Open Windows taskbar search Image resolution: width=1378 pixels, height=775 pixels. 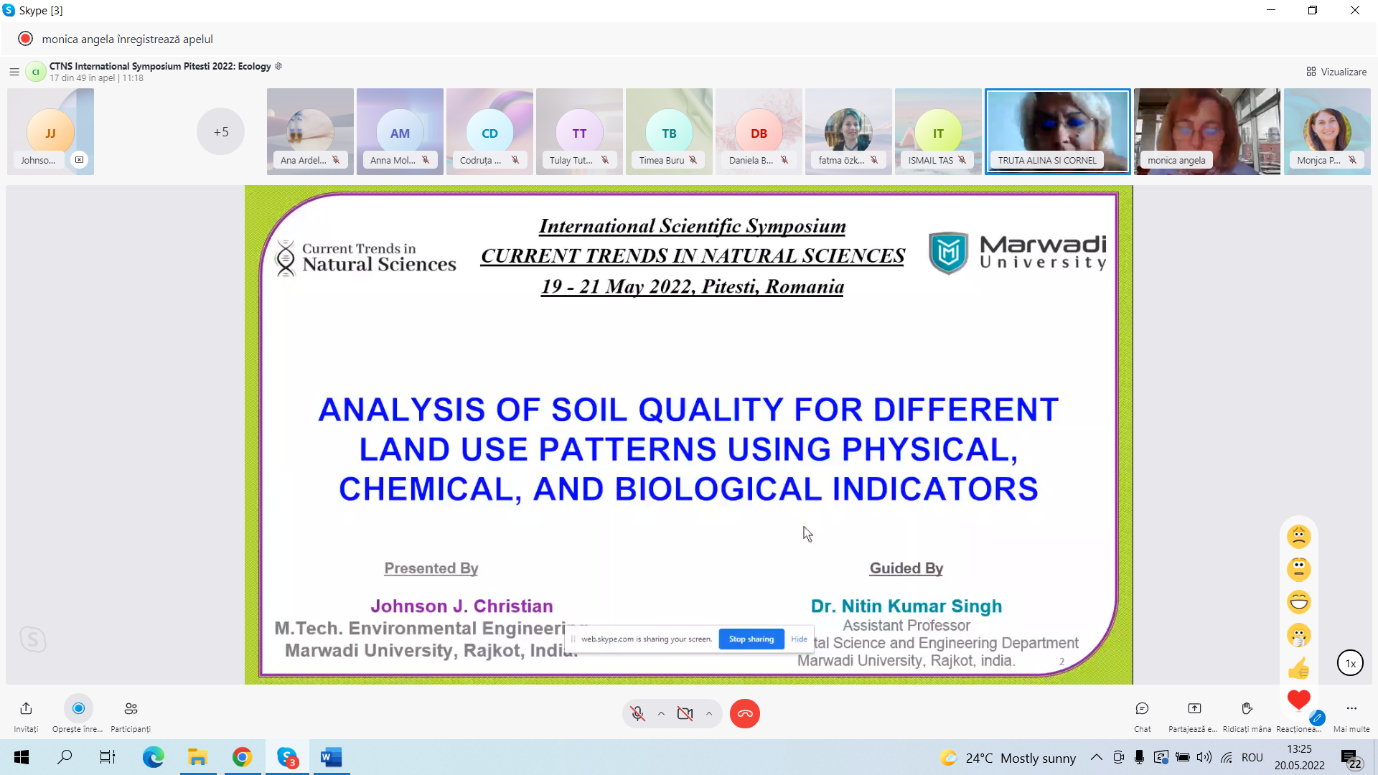[x=65, y=757]
